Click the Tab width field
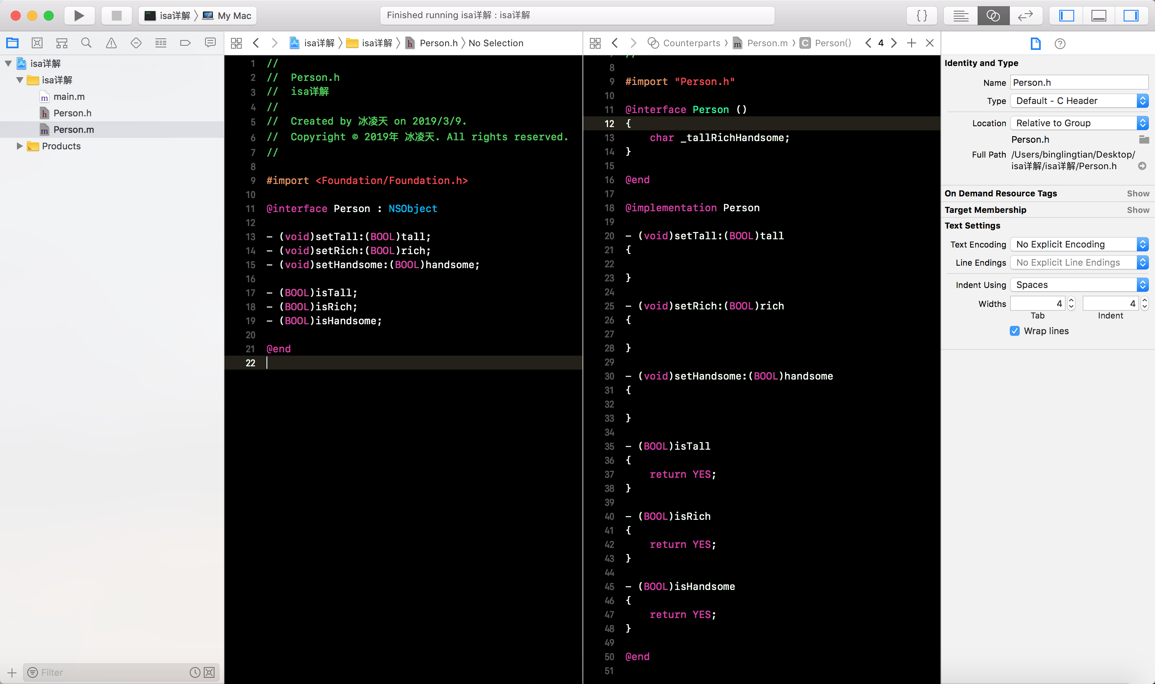The height and width of the screenshot is (684, 1155). tap(1037, 303)
